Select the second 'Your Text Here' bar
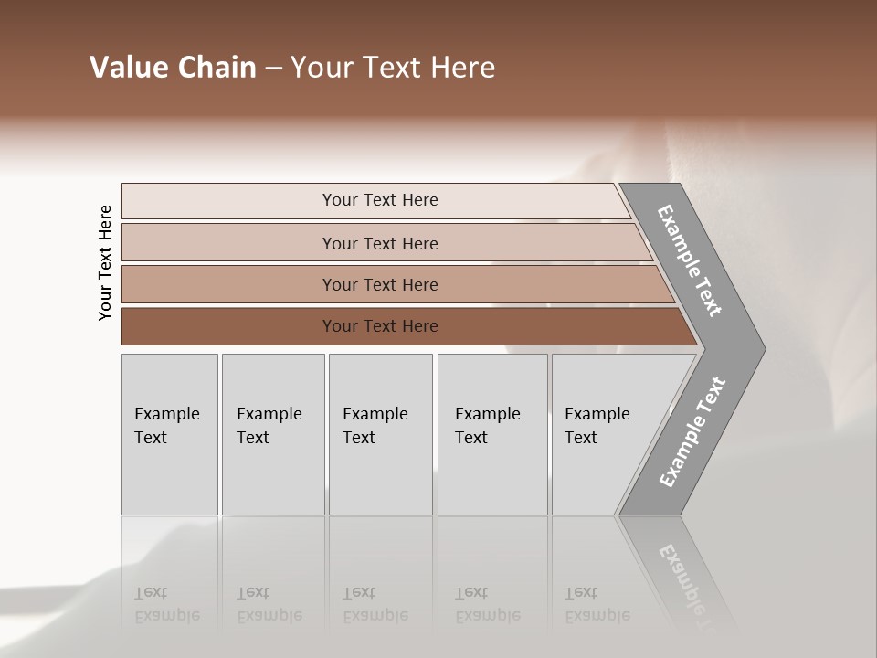Screen dimensions: 877x658 coord(386,242)
